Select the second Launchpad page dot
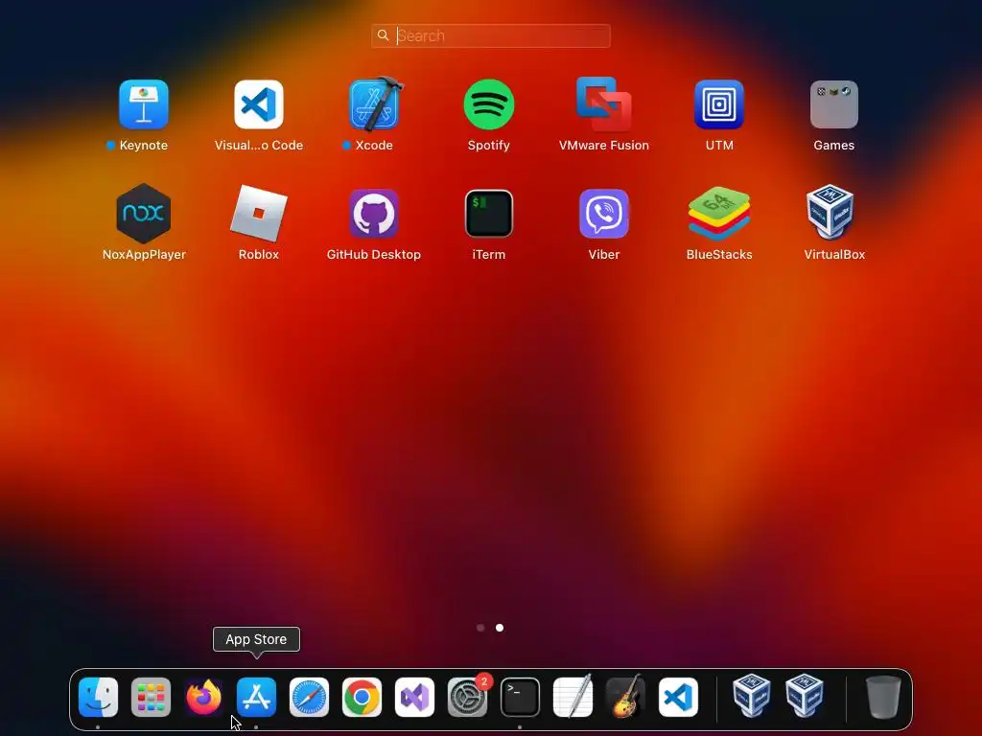Image resolution: width=982 pixels, height=736 pixels. [x=500, y=628]
